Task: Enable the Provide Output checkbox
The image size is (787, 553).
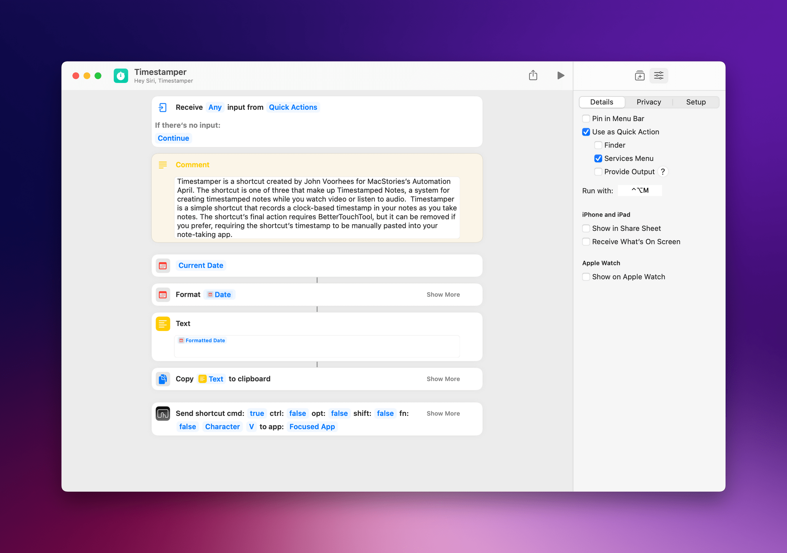Action: tap(598, 172)
